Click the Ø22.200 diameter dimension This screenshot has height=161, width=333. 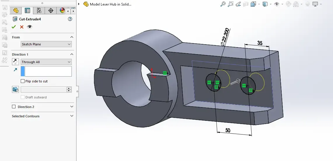pos(225,37)
